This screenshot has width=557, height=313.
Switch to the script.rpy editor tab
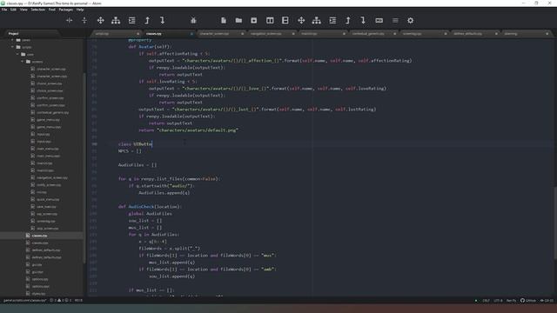(116, 34)
